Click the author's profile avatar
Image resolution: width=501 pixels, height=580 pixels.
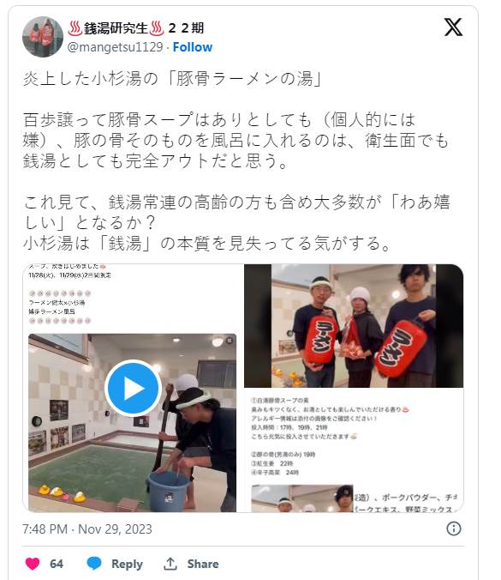tap(43, 37)
